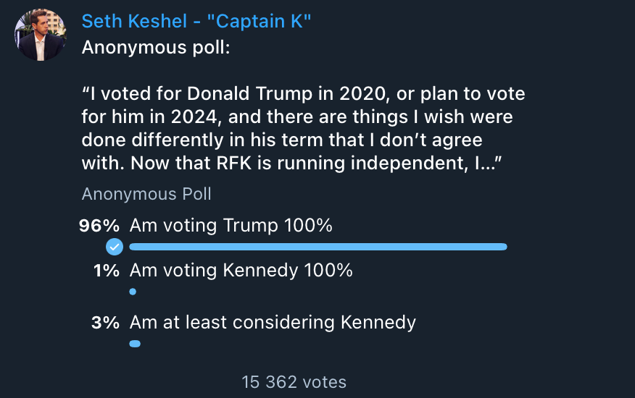The width and height of the screenshot is (635, 398).
Task: Click the 3% result figure
Action: click(106, 323)
